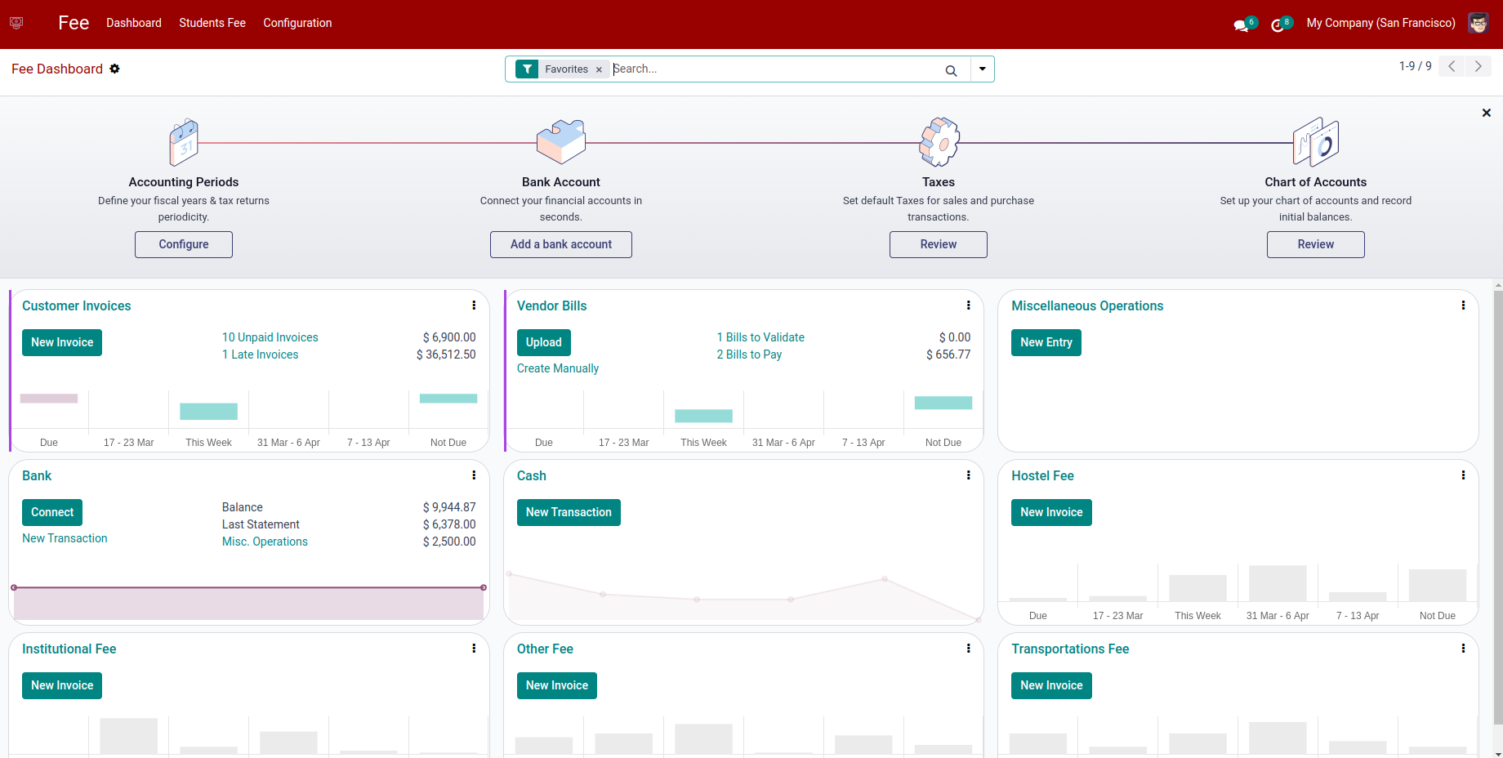Click in the Search input field
The image size is (1503, 758).
tap(776, 69)
